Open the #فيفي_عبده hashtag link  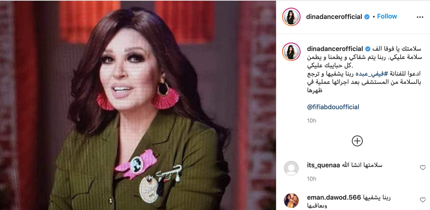tap(372, 74)
